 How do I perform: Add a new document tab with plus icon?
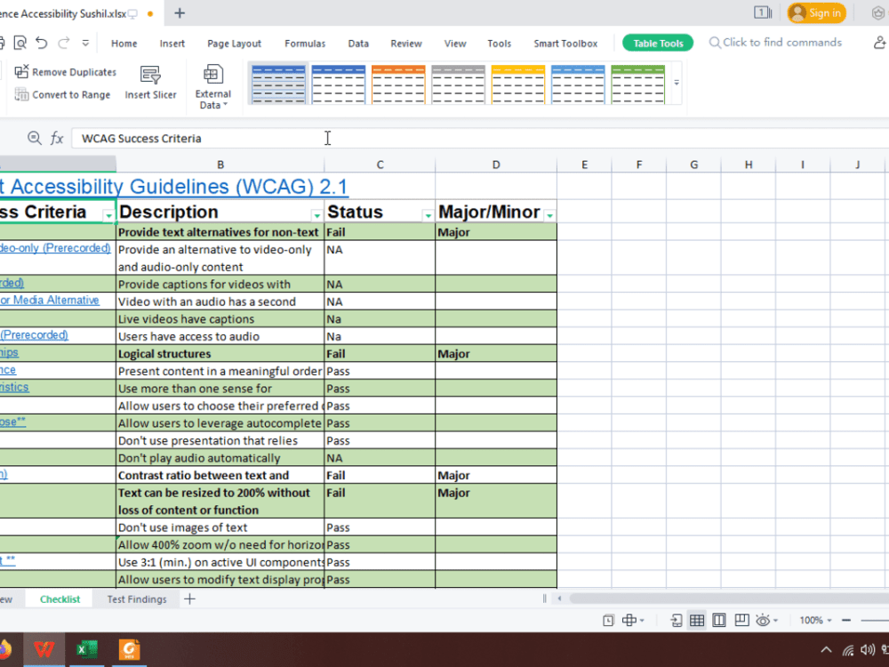click(180, 13)
